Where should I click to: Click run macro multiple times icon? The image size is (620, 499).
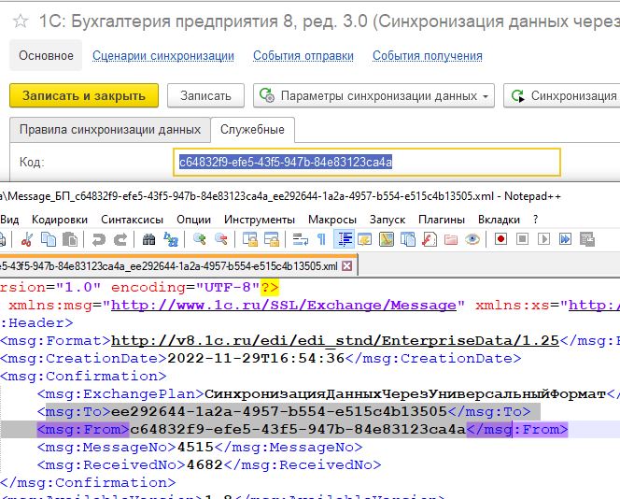[x=566, y=239]
